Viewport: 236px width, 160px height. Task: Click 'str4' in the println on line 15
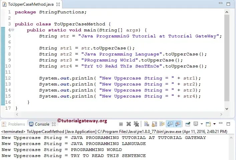pos(189,96)
